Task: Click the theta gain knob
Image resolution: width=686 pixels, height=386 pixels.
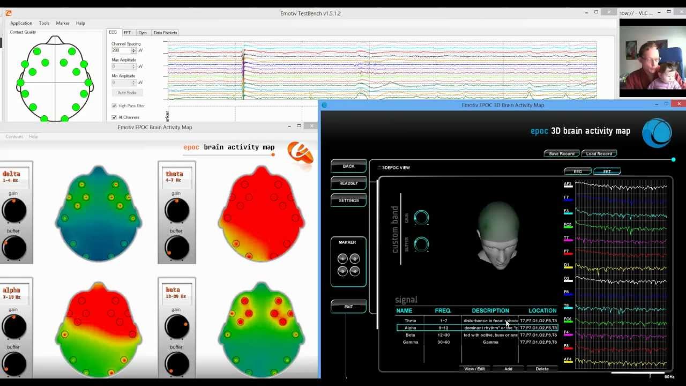Action: pos(177,210)
